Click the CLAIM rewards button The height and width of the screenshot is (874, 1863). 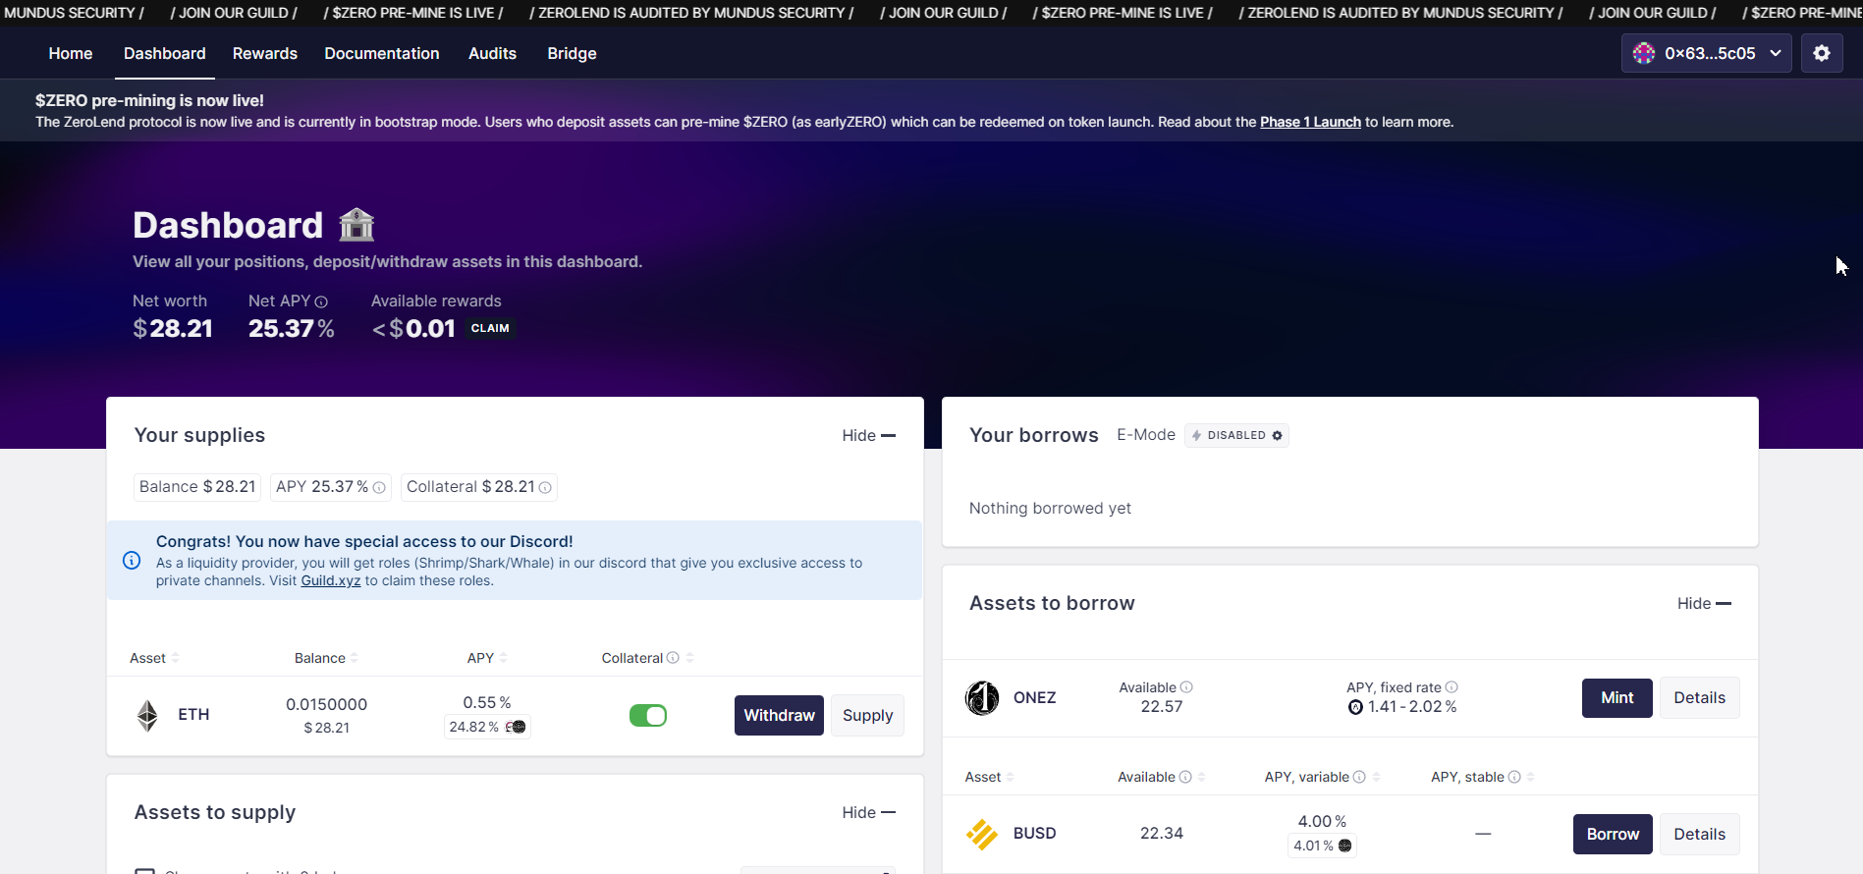click(x=490, y=328)
